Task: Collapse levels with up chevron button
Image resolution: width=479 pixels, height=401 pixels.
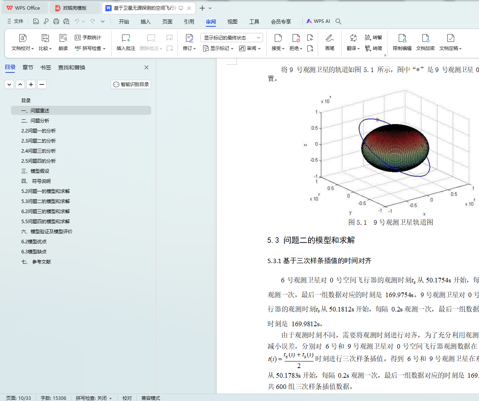Action: pyautogui.click(x=20, y=84)
